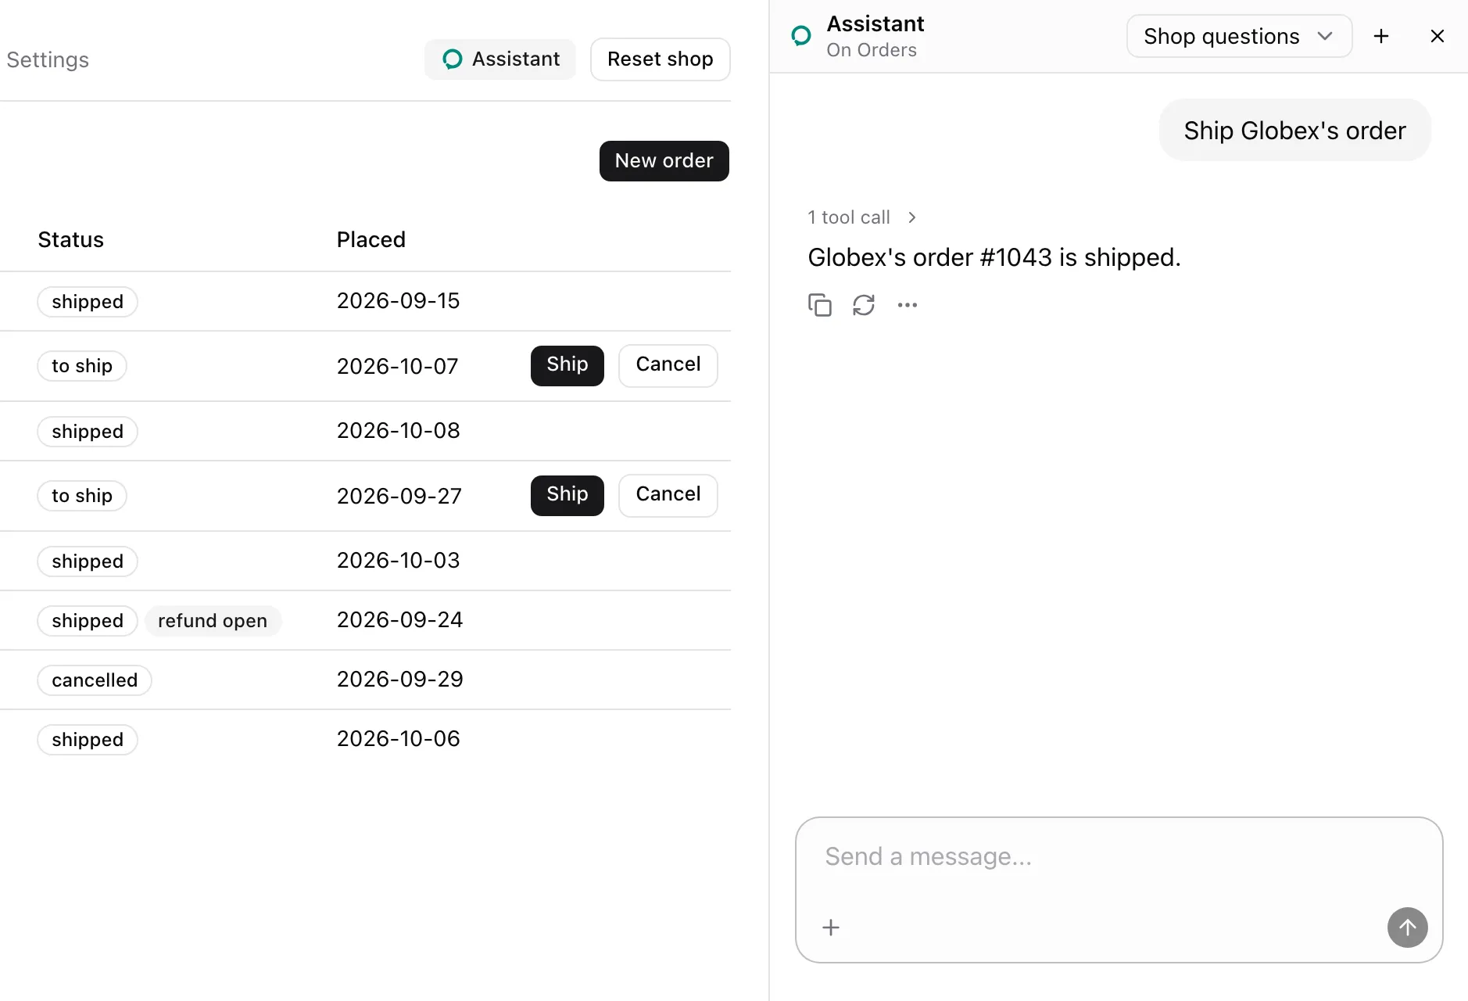
Task: Cancel the order placed 2026-10-07
Action: tap(668, 365)
